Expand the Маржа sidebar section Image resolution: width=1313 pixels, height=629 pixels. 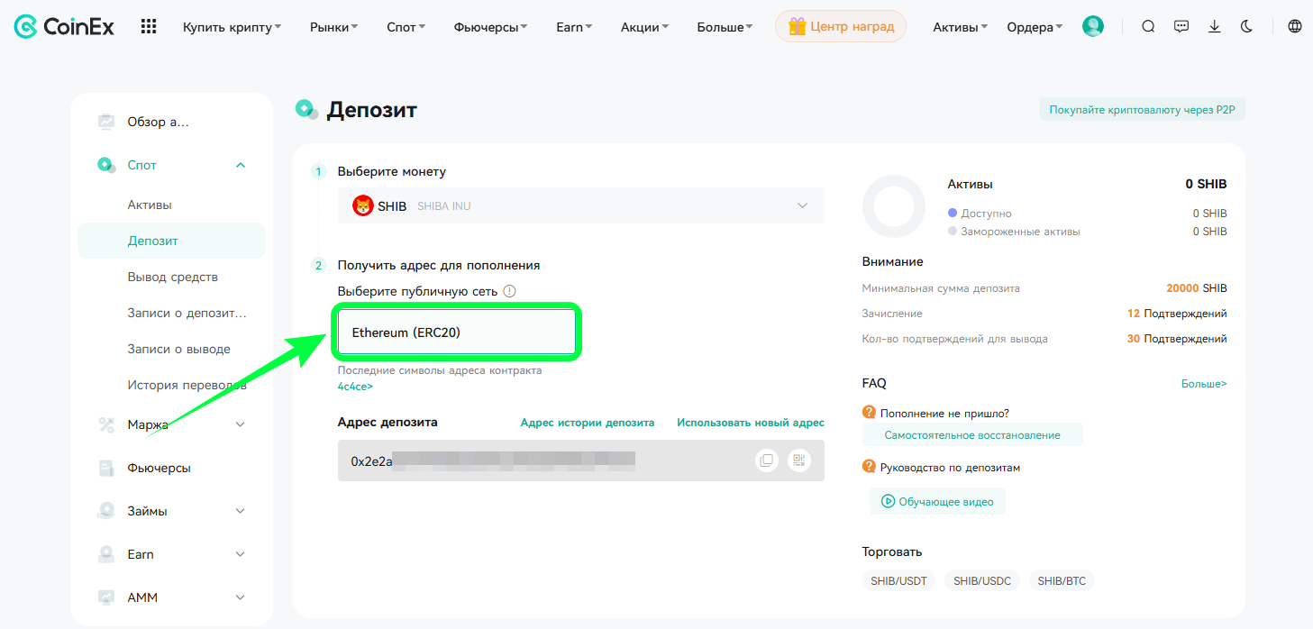241,424
